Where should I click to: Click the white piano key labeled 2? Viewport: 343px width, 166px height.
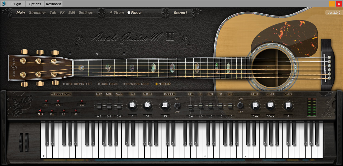124,152
